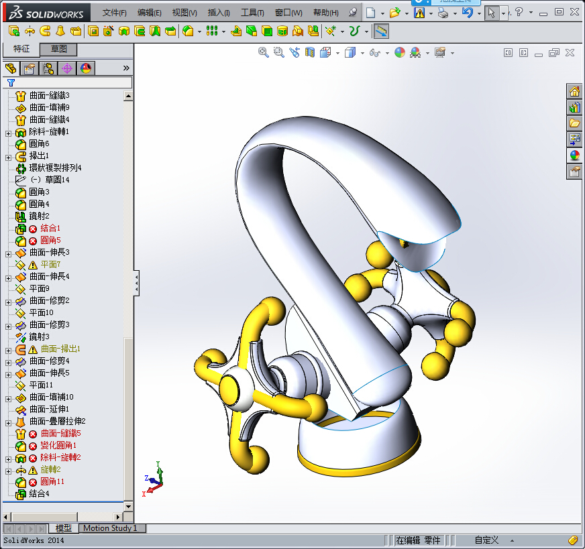
Task: Open the DisplayManager appearance tab icon
Action: (85, 68)
